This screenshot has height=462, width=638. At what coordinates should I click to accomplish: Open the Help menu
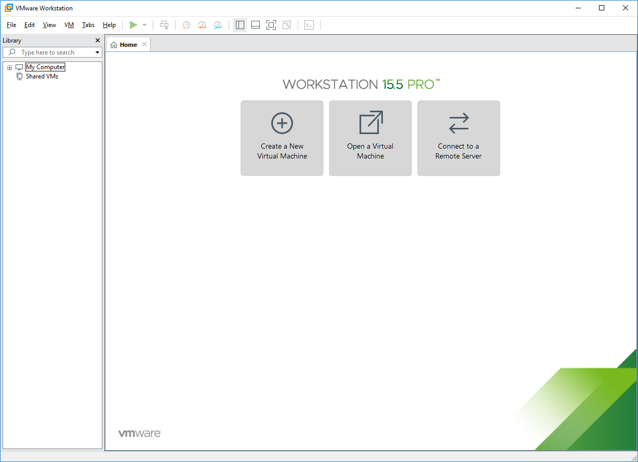[x=109, y=25]
